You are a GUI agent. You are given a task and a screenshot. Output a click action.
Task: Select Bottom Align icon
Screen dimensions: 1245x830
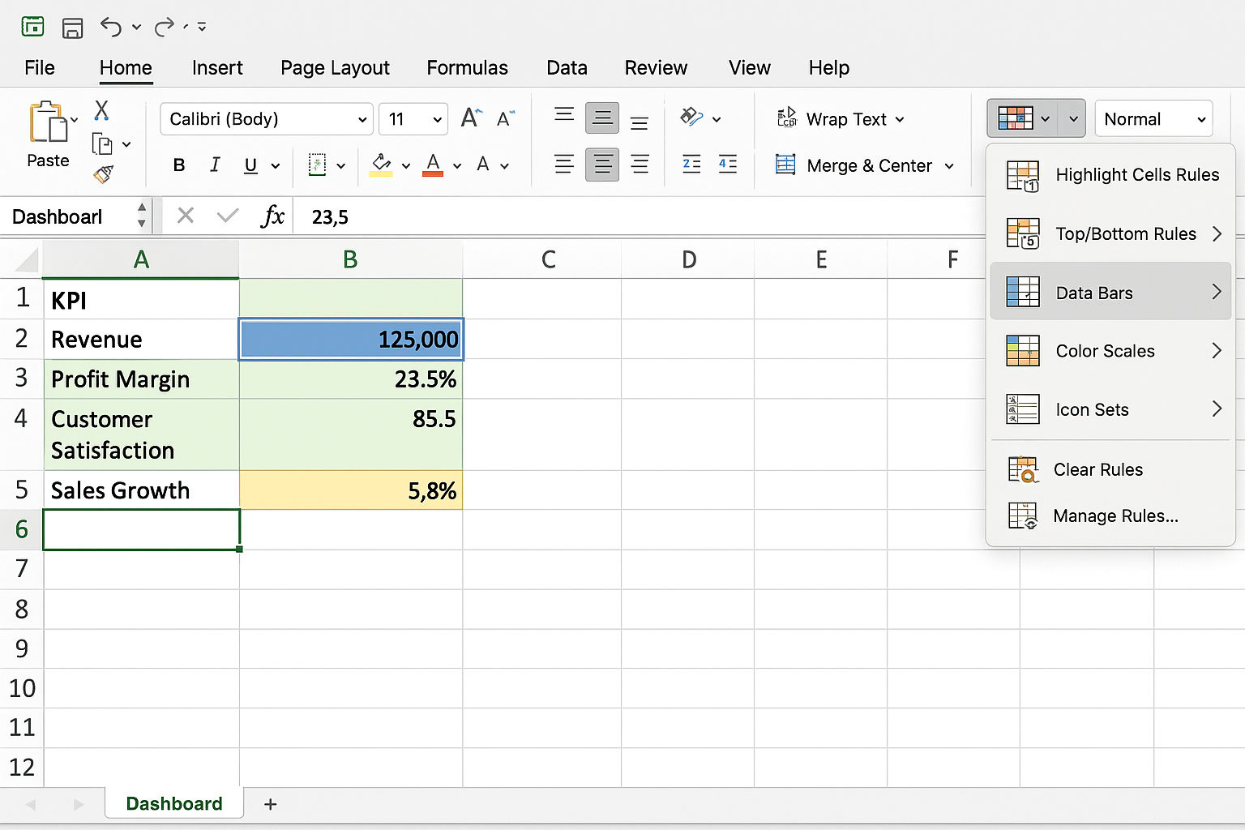(x=640, y=123)
